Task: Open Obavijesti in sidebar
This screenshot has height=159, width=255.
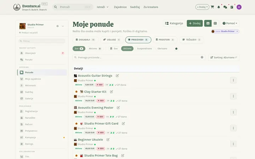Action: coord(42,53)
